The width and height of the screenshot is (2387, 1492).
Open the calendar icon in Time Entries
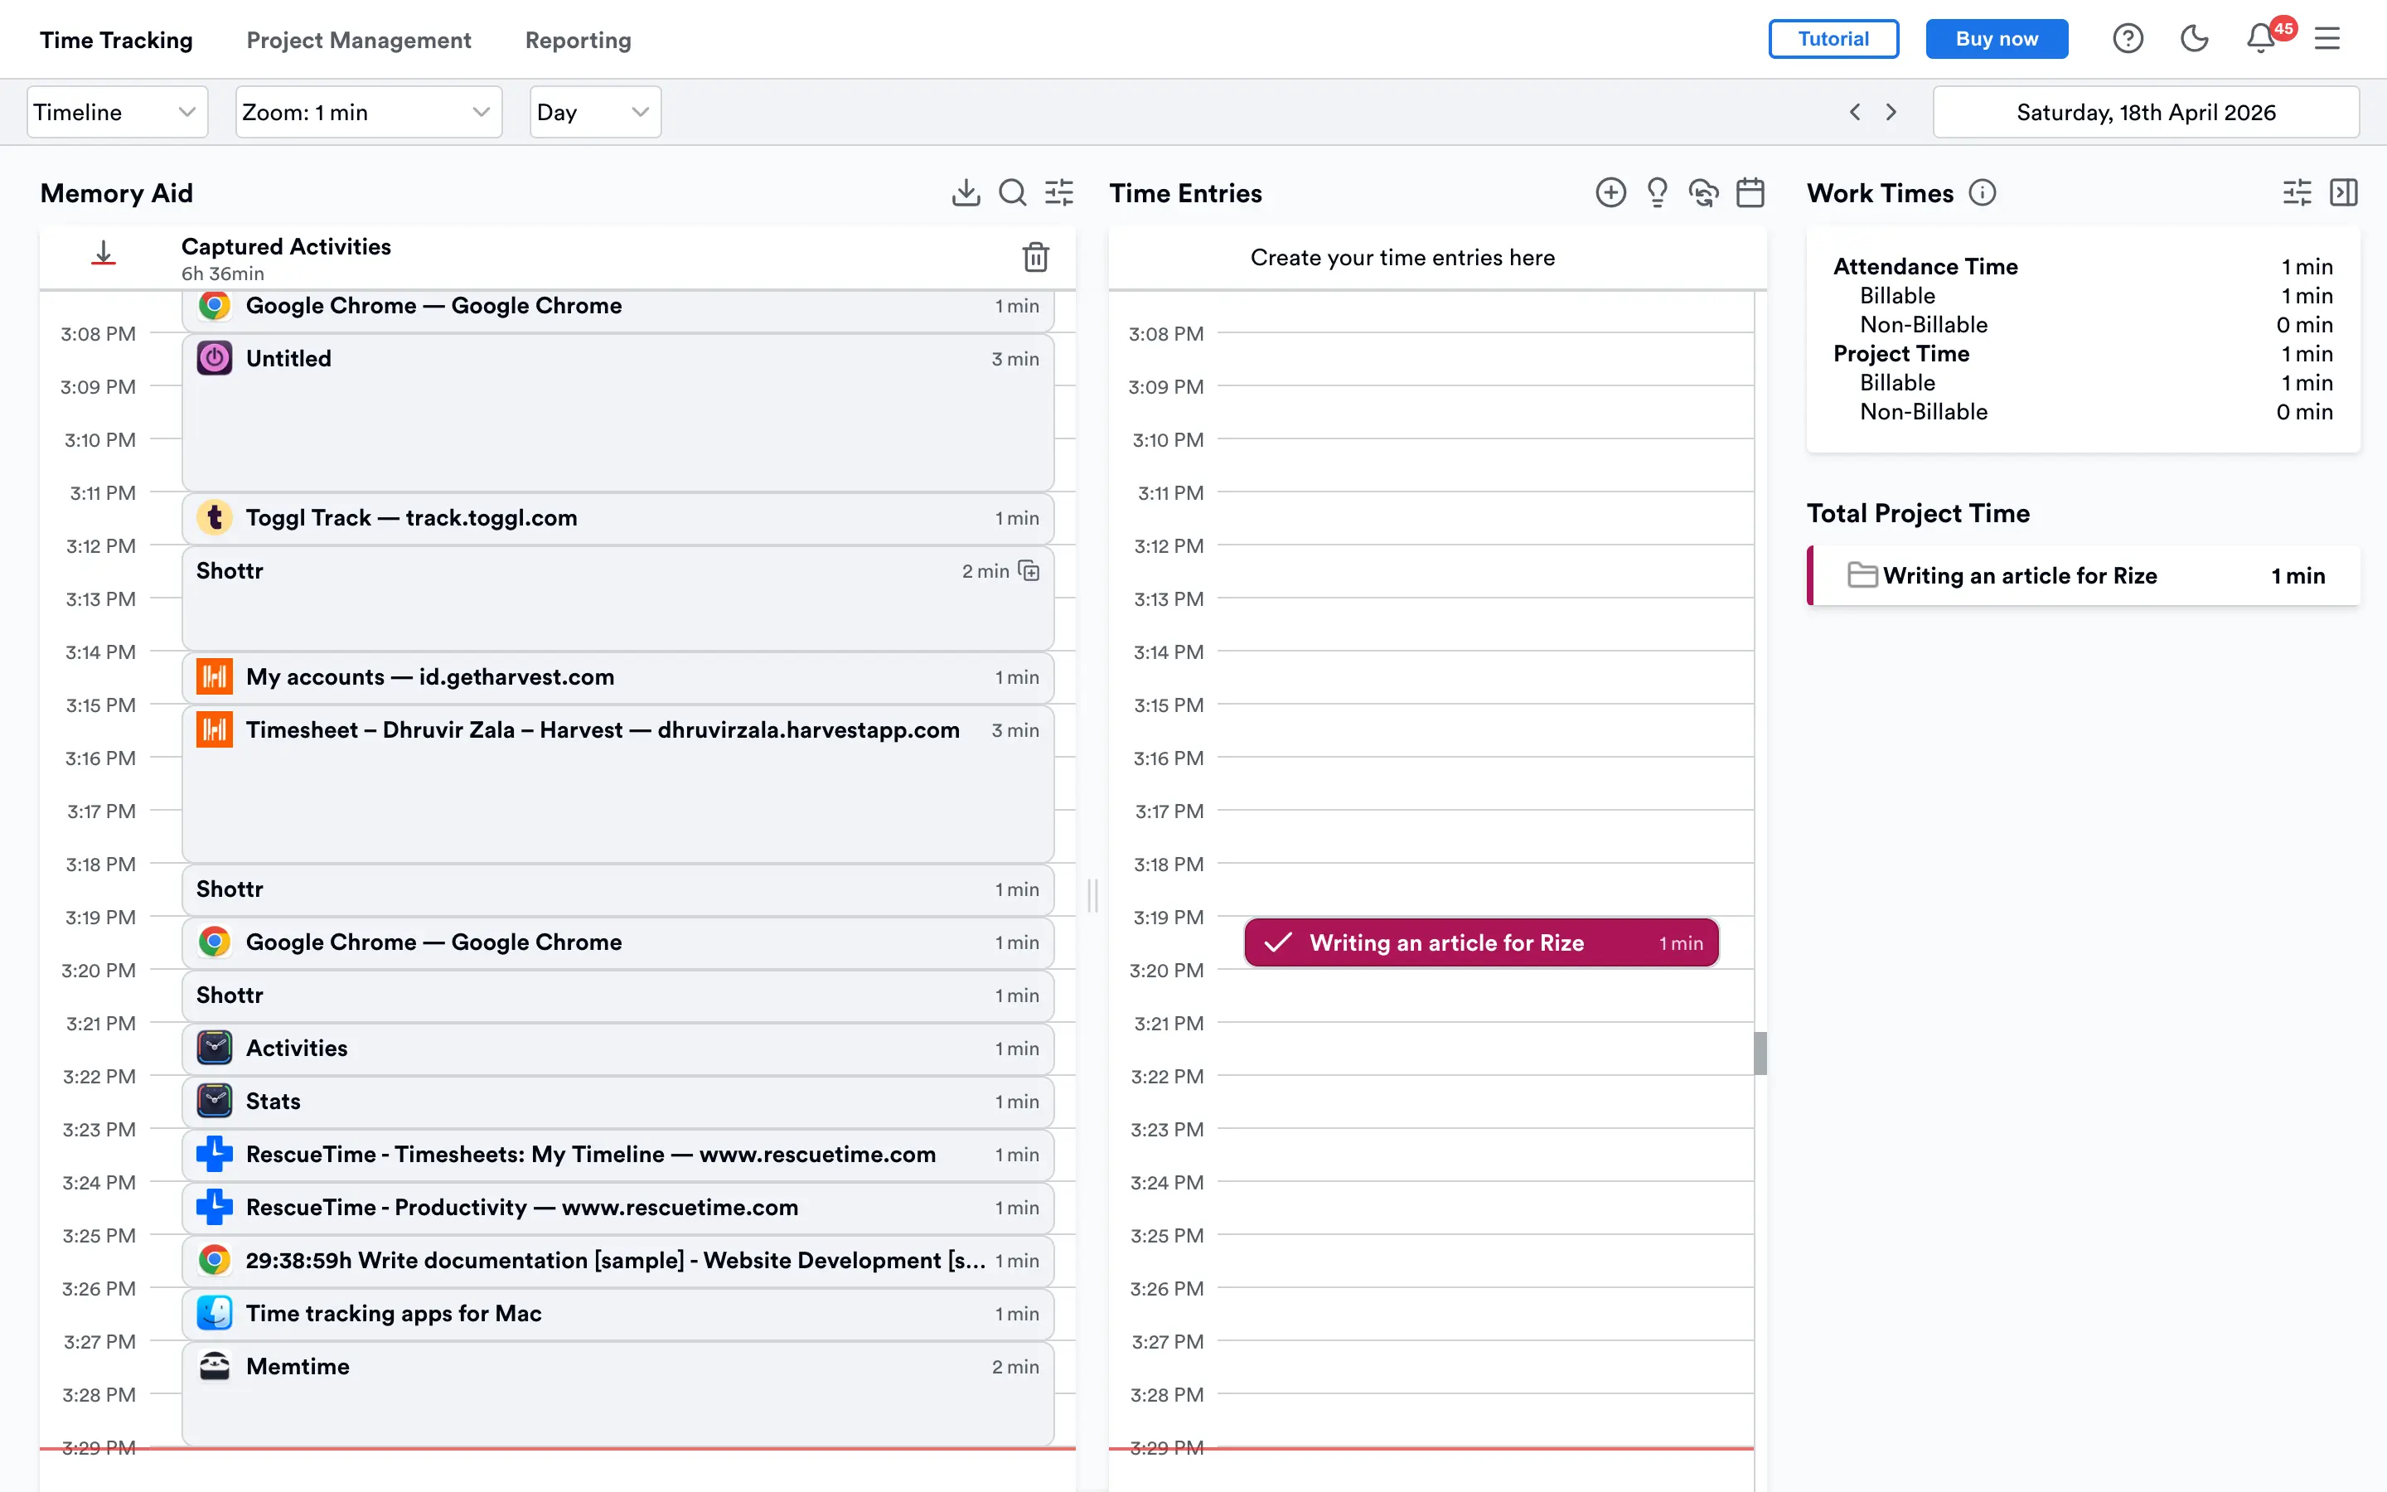pyautogui.click(x=1750, y=192)
